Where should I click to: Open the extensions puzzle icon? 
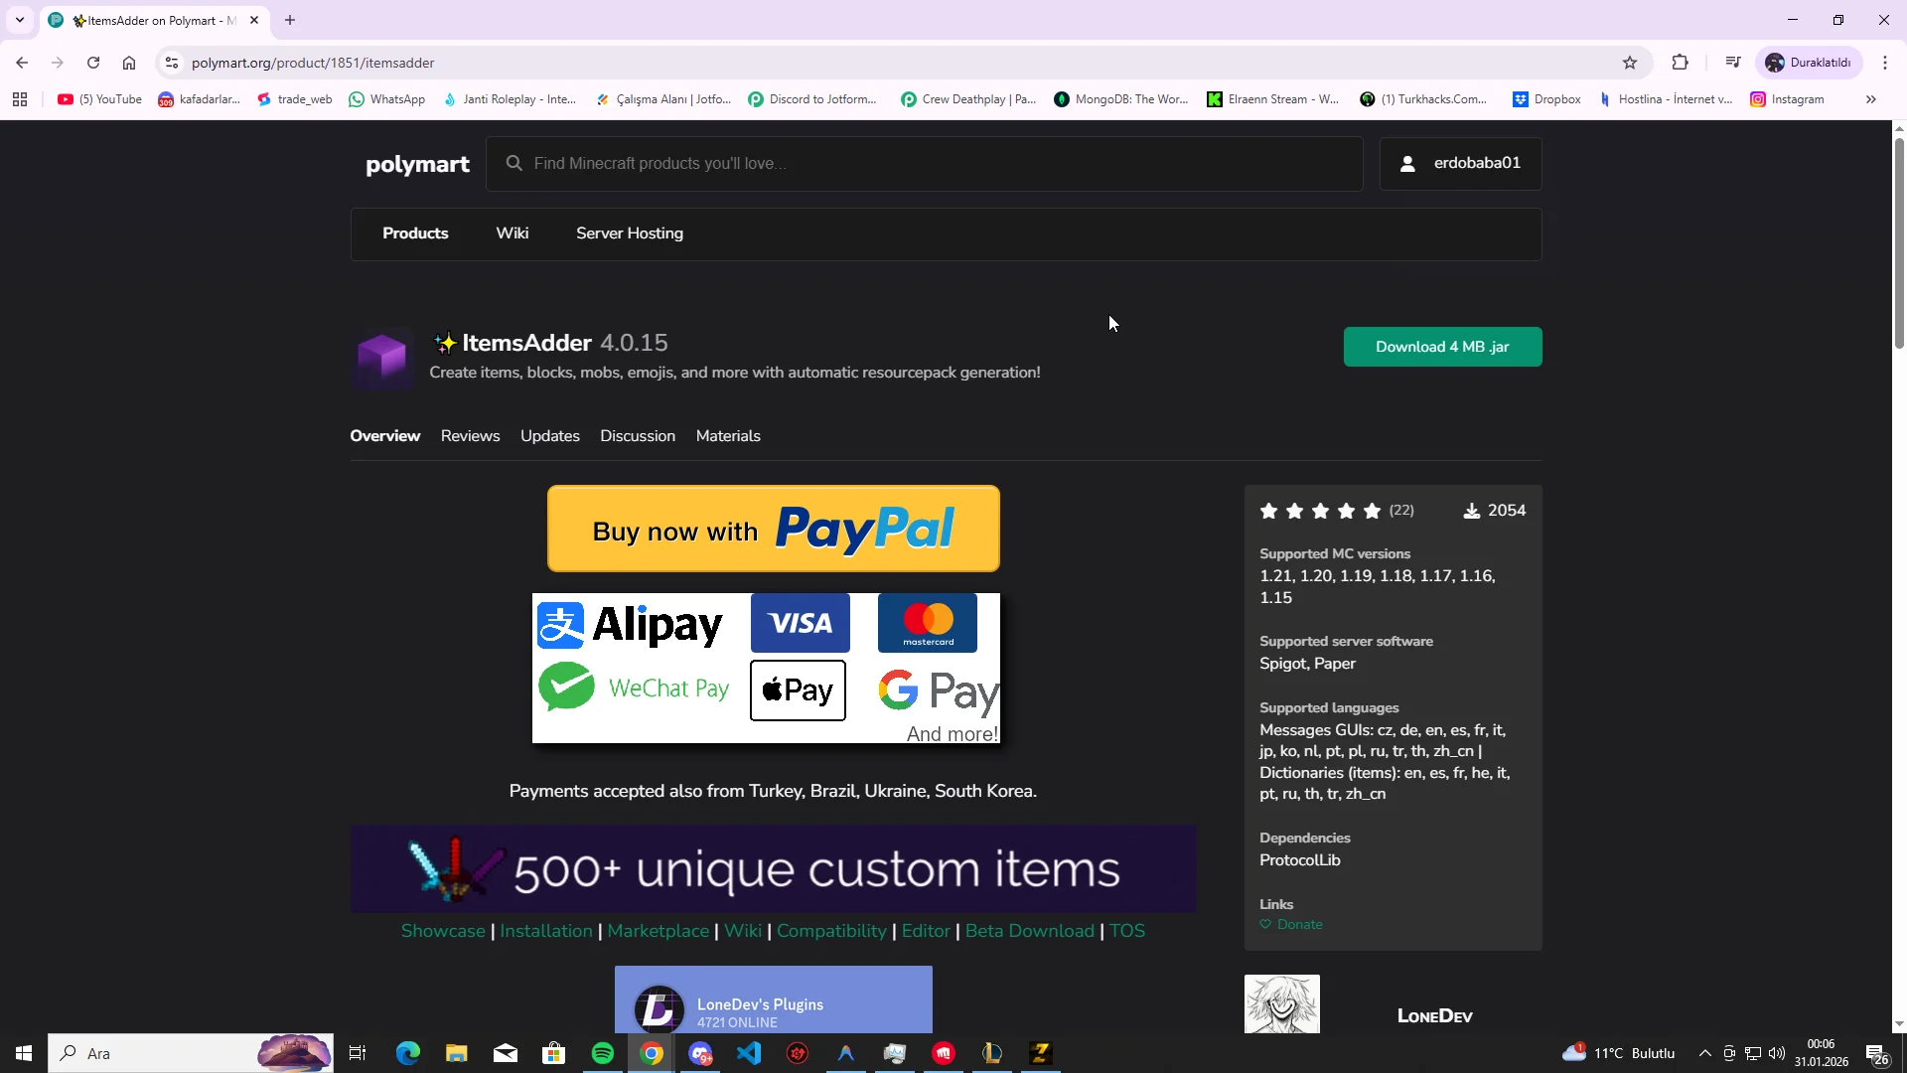1681,63
